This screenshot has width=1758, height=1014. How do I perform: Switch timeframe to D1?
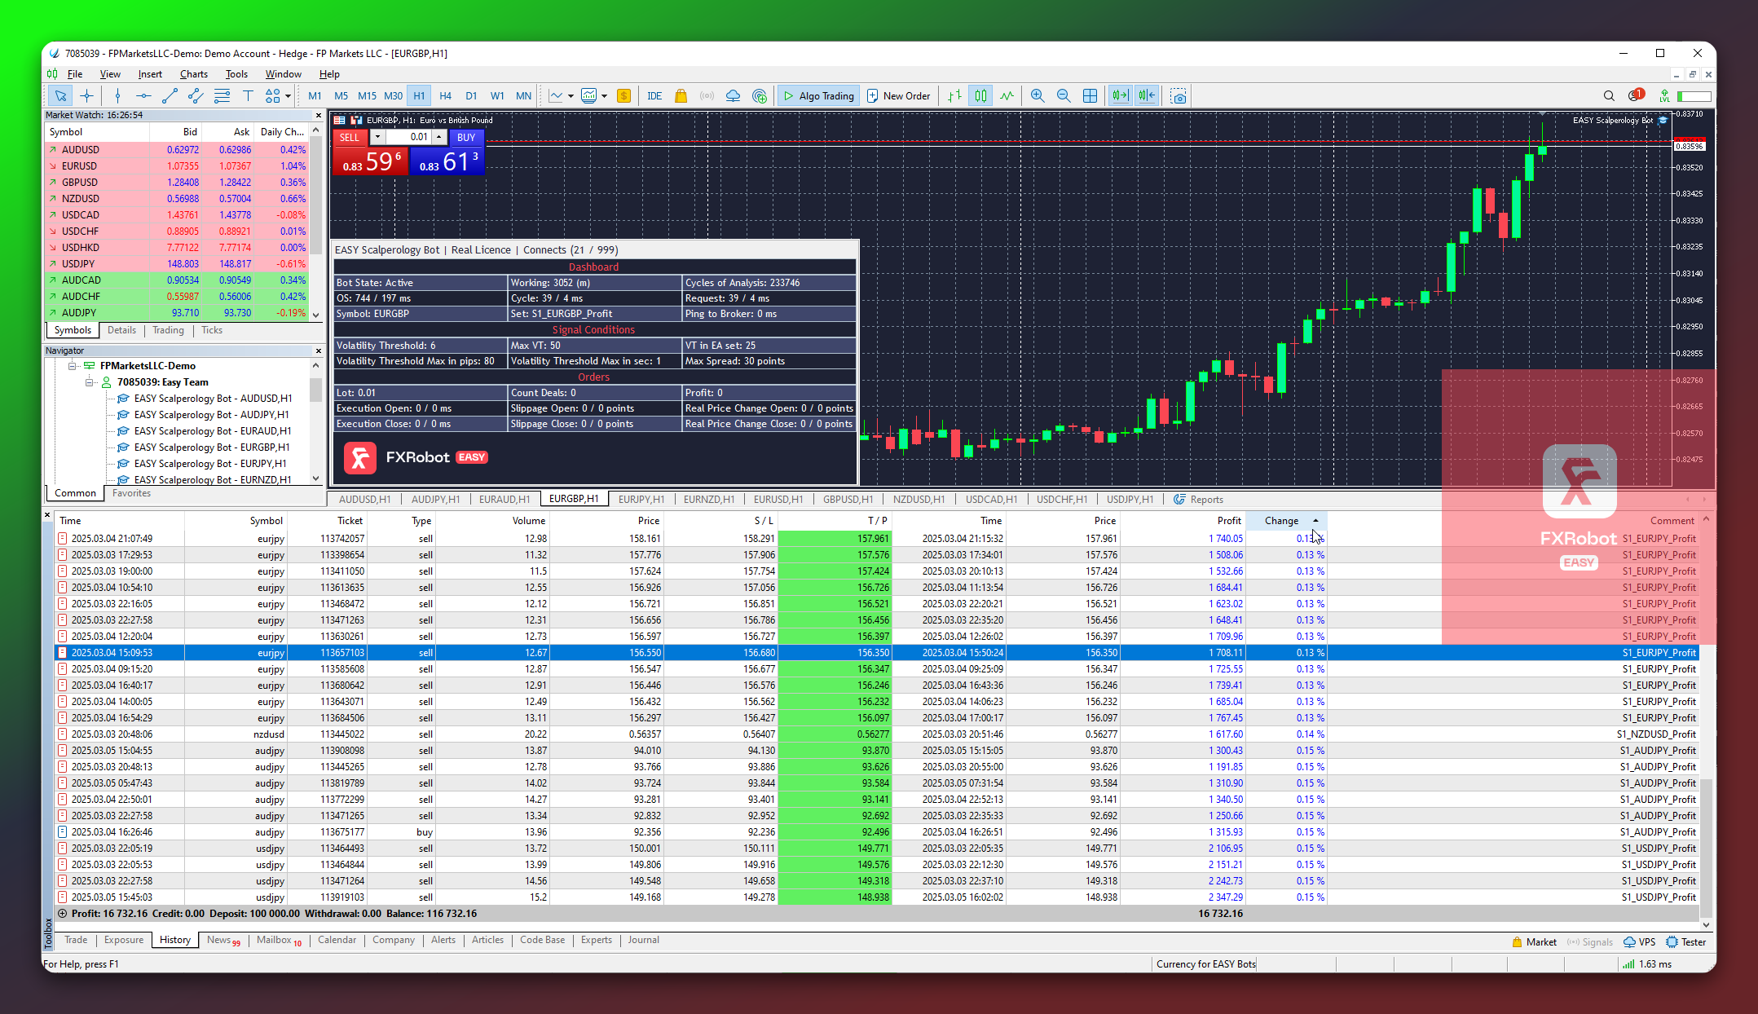pyautogui.click(x=471, y=96)
